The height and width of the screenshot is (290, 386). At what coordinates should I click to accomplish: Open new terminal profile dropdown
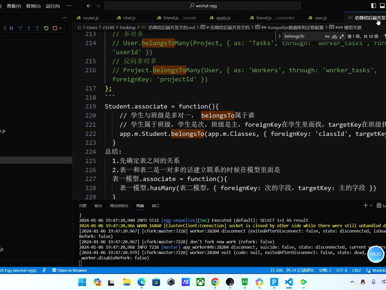tap(371, 205)
